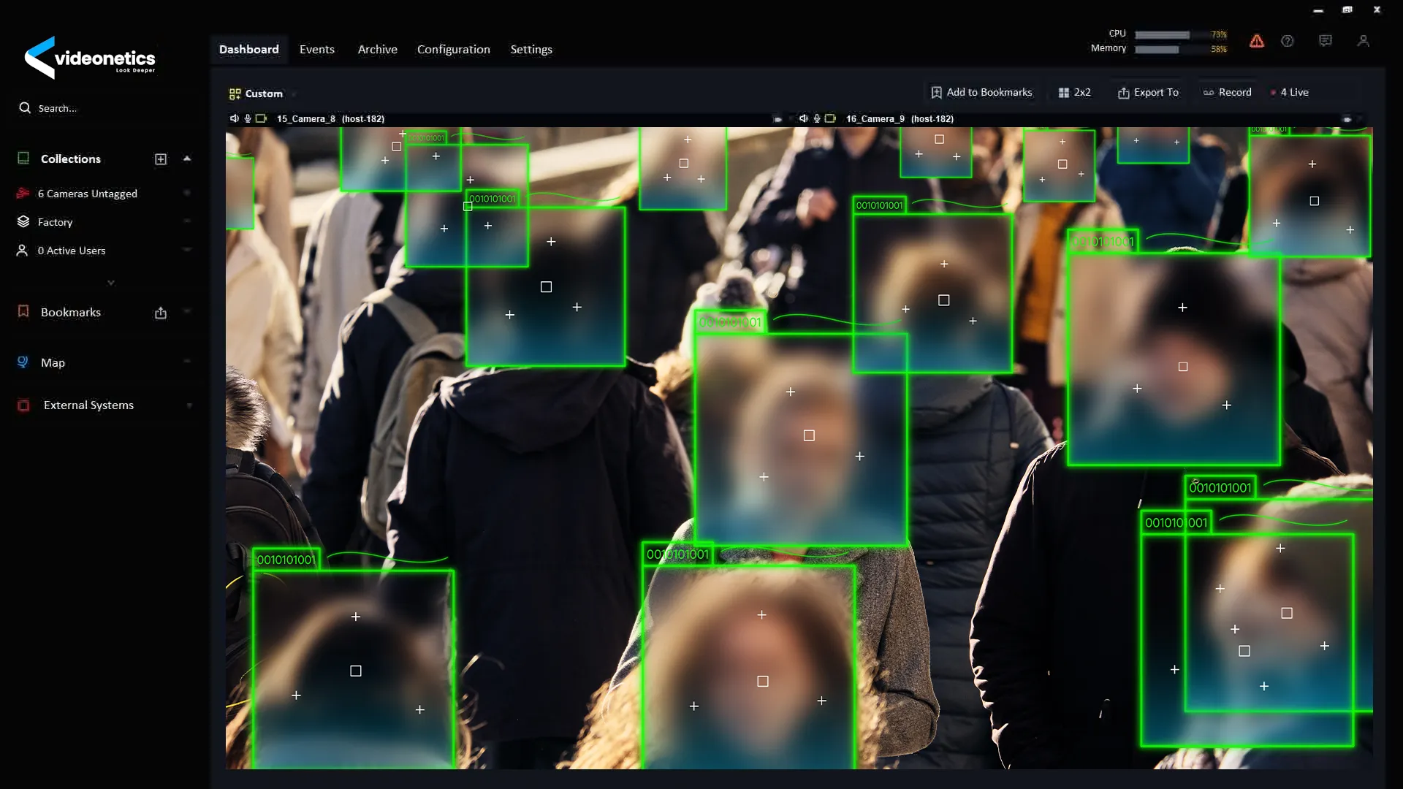Click the search magnifier icon
The image size is (1403, 789).
(x=25, y=108)
